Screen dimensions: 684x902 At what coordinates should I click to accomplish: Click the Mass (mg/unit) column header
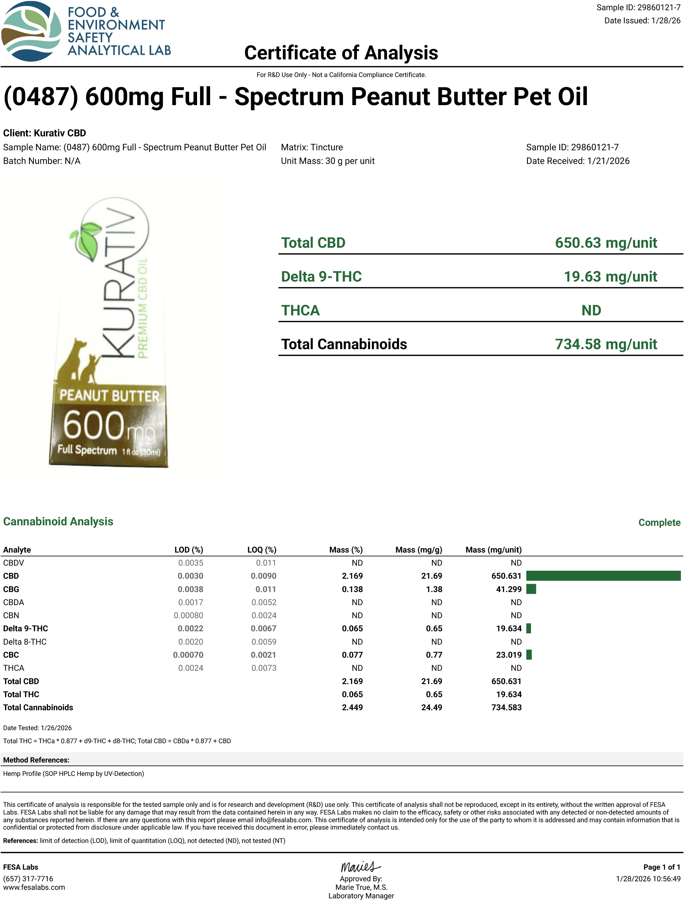point(493,550)
